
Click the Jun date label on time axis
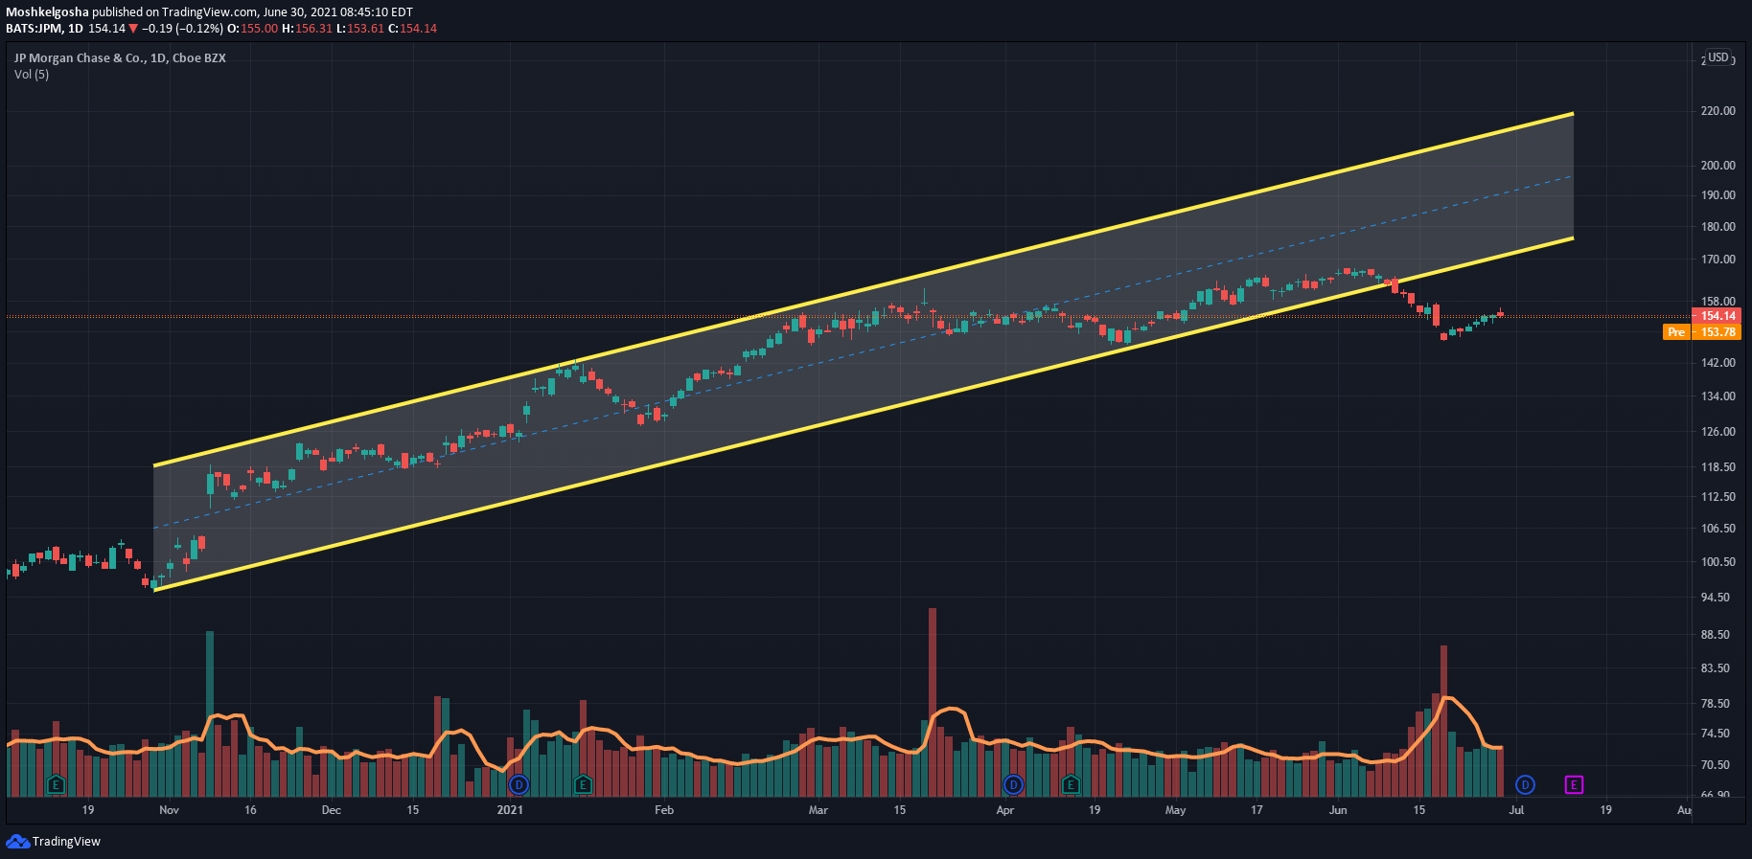pyautogui.click(x=1338, y=810)
